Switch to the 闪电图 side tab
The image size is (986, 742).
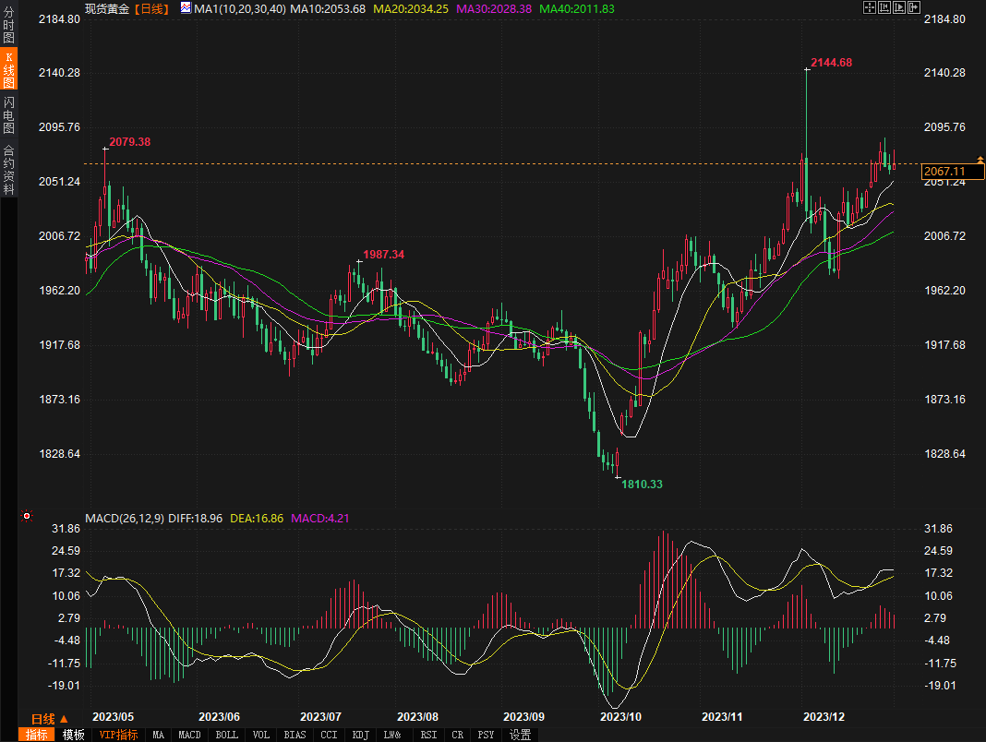[x=8, y=115]
